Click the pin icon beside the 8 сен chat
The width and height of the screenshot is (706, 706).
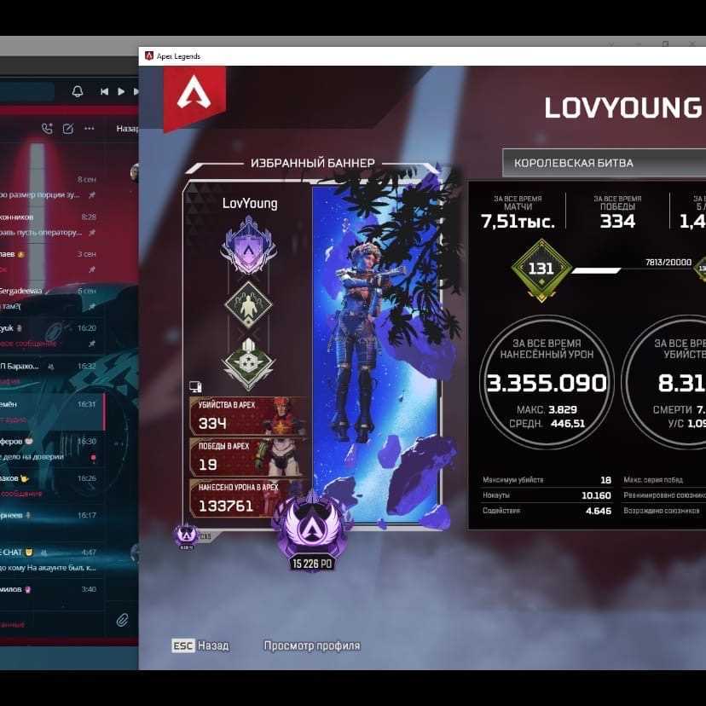pos(92,195)
